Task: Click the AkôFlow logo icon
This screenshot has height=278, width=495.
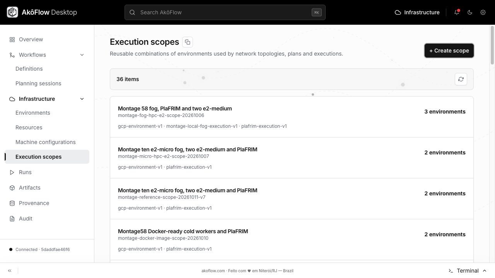Action: pos(12,12)
